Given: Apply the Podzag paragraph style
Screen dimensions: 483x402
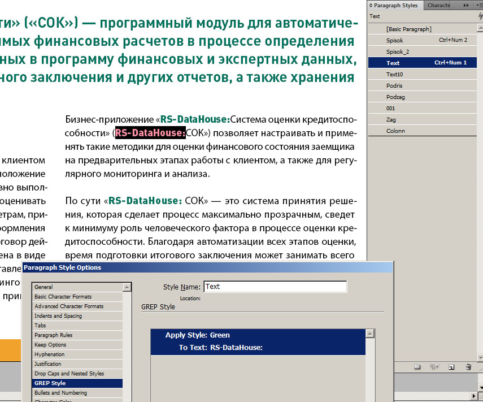Looking at the screenshot, I should click(x=423, y=97).
